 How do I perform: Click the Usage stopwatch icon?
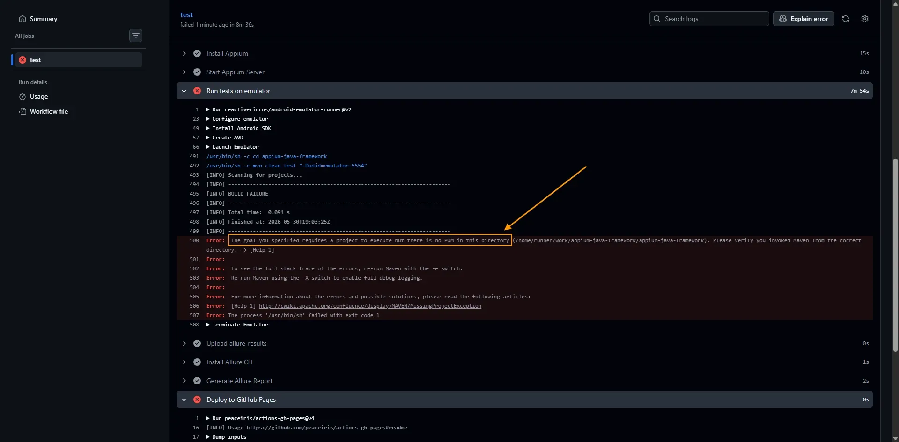coord(22,96)
